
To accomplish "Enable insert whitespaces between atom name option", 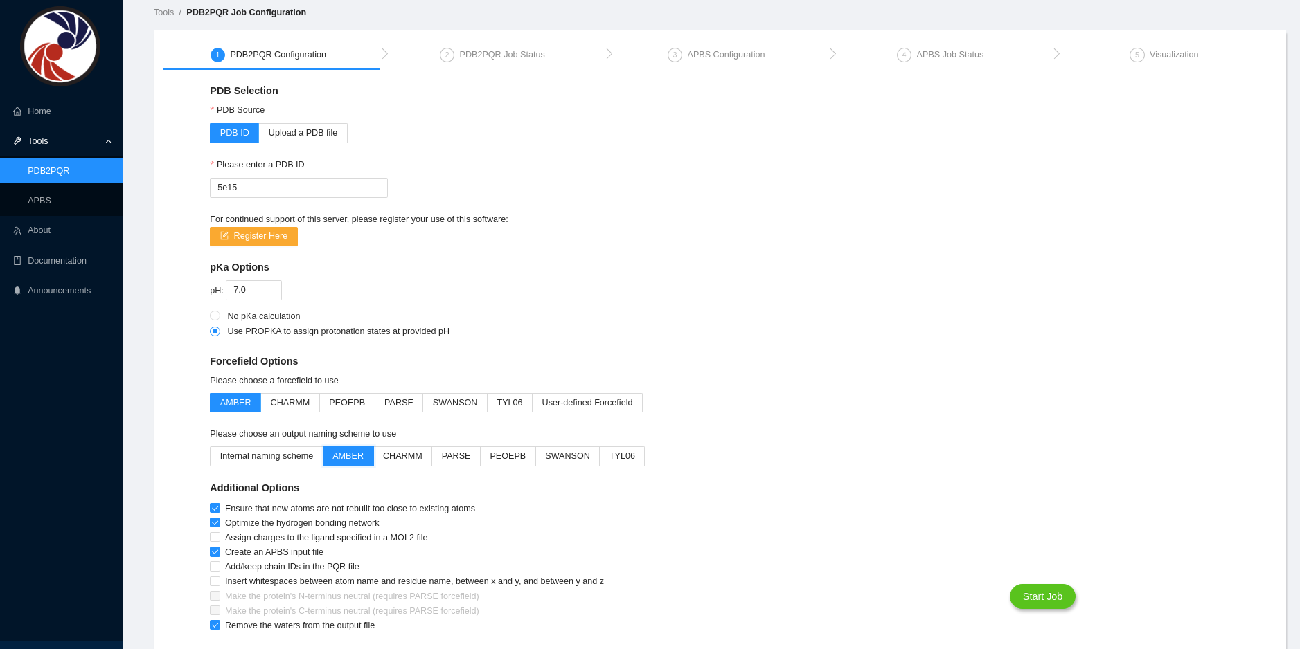I will pos(215,581).
